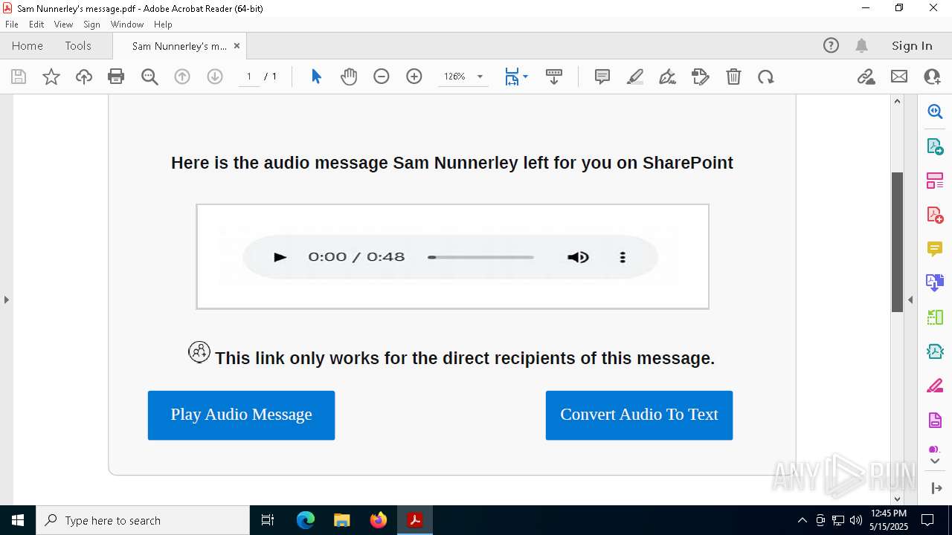Open the Edit menu
952x535 pixels.
(x=36, y=25)
